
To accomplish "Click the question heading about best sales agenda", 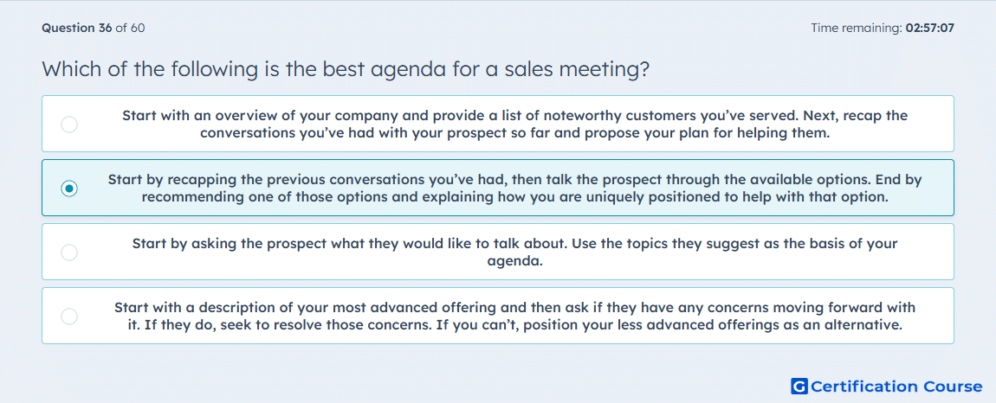I will click(346, 68).
